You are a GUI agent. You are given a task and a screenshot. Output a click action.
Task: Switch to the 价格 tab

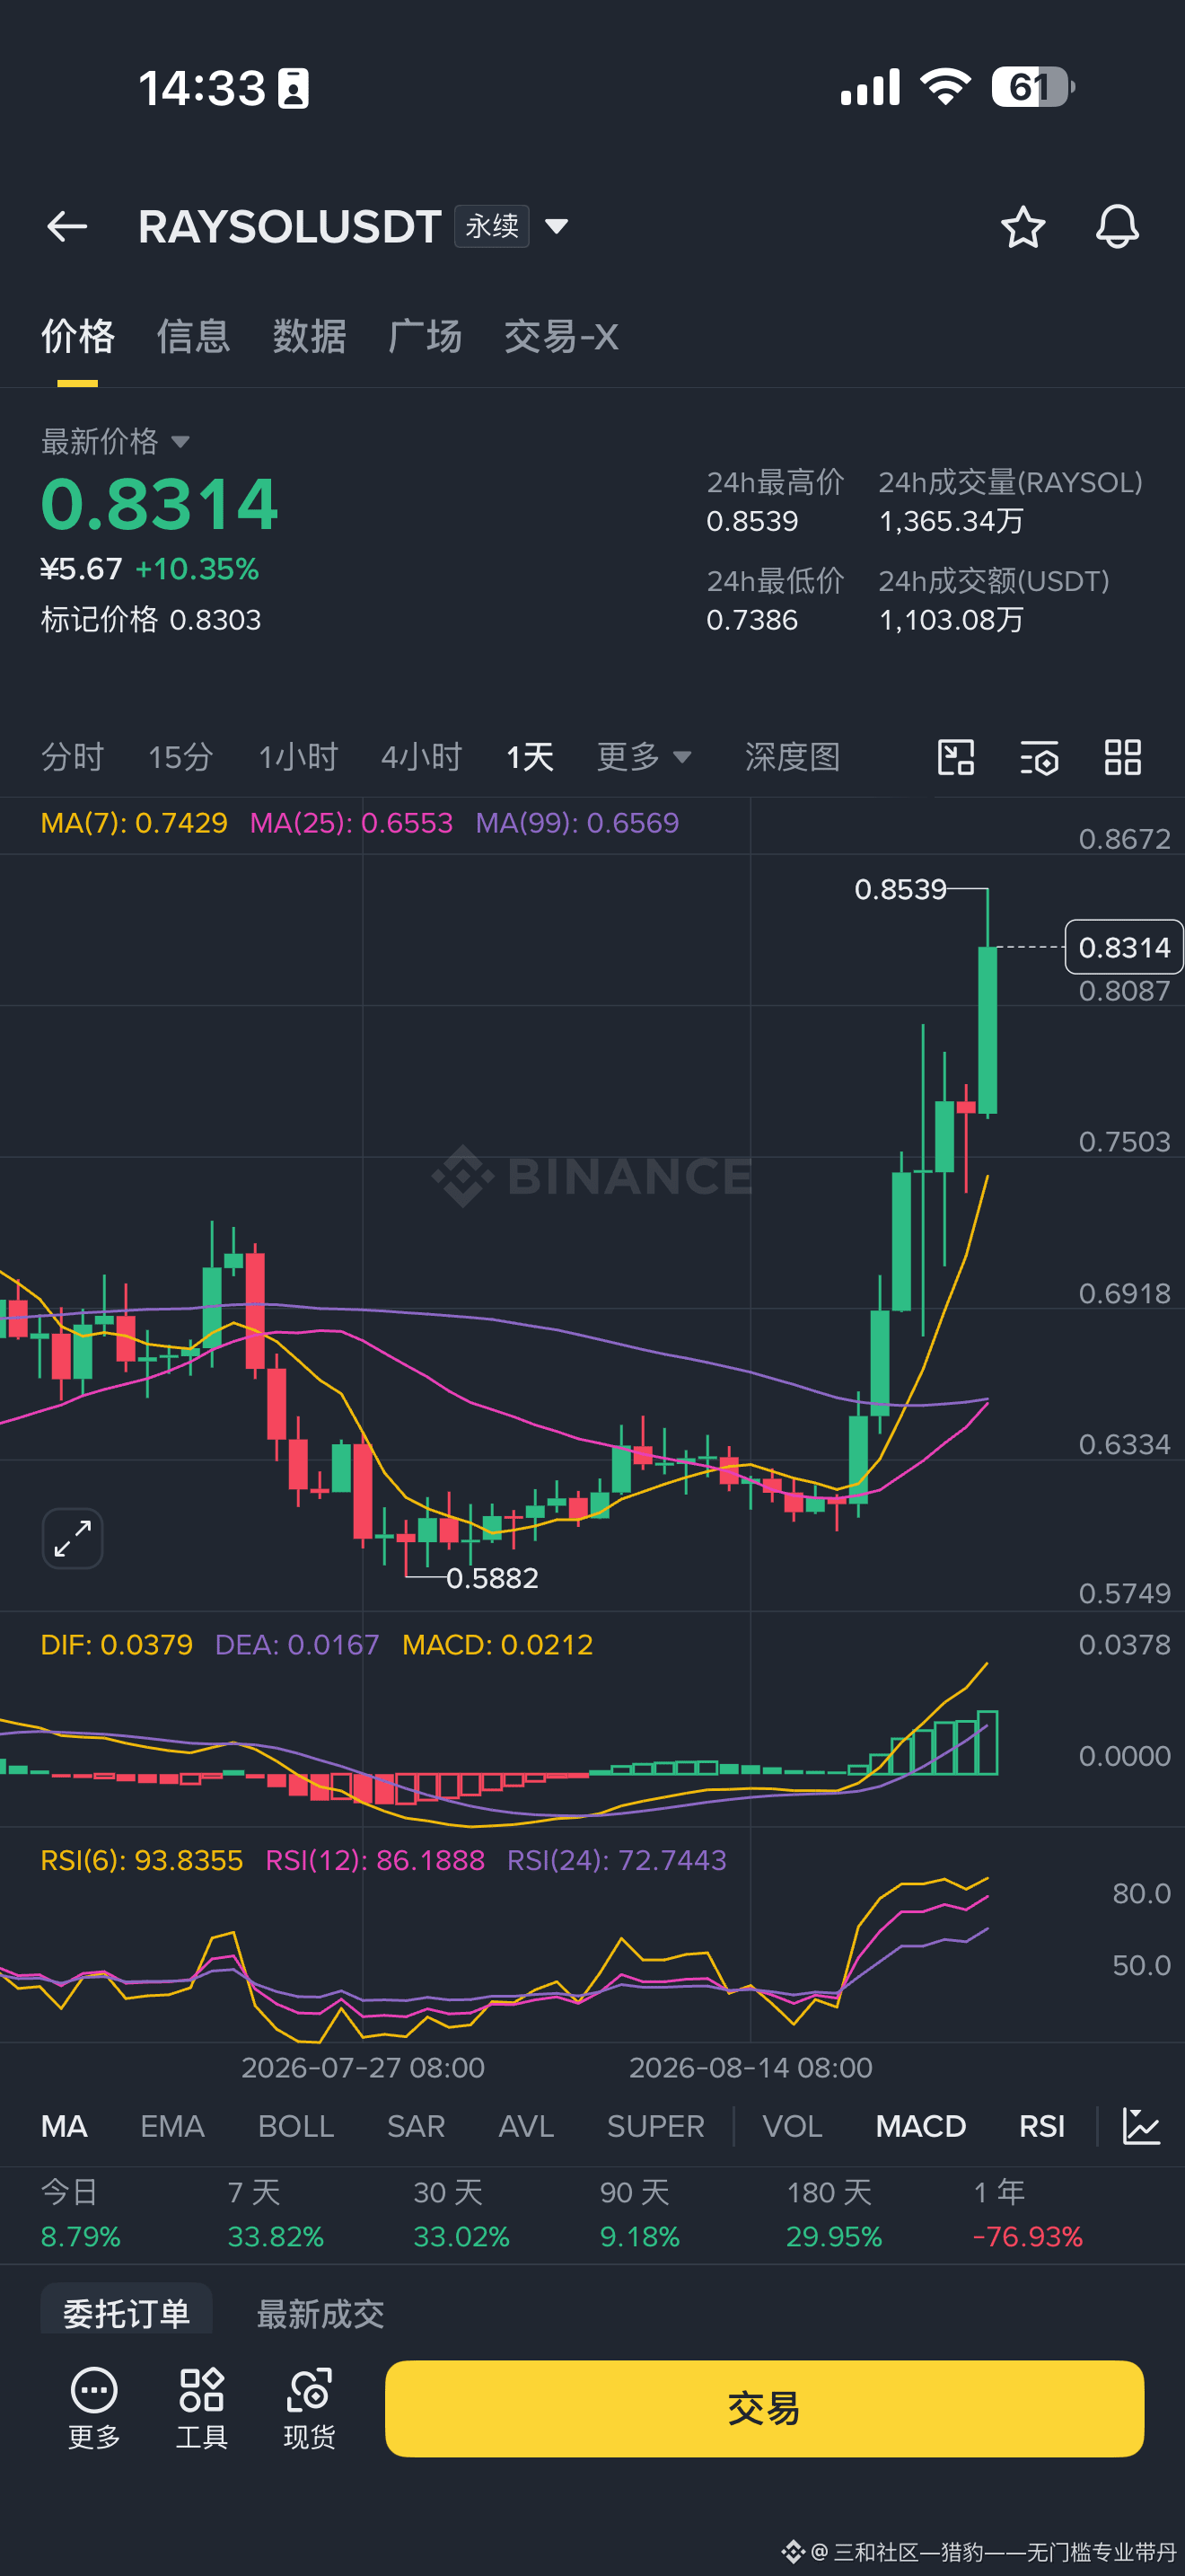(78, 337)
